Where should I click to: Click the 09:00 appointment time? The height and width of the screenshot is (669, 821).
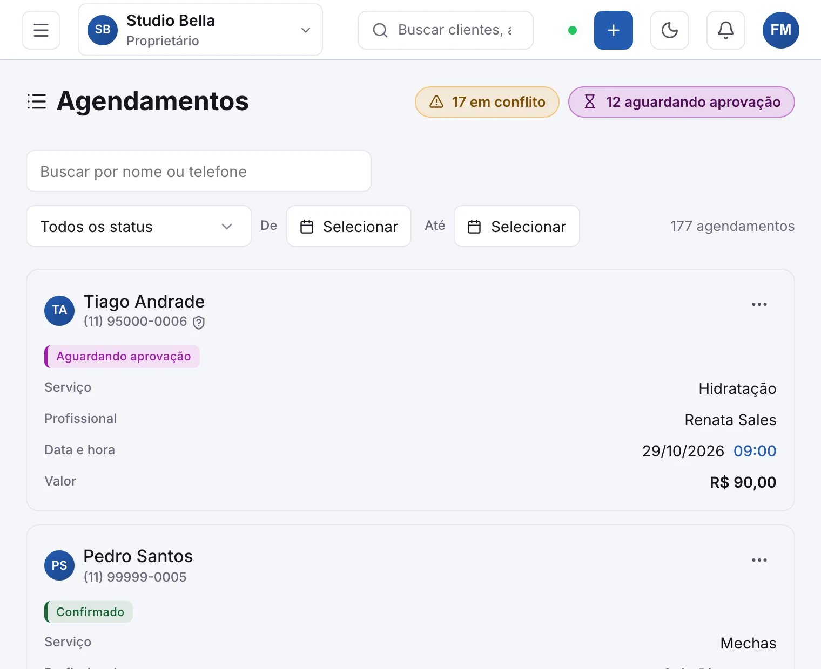click(755, 451)
